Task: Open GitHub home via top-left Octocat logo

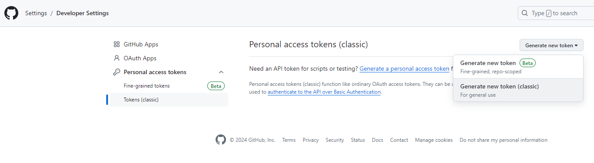Action: click(x=11, y=13)
